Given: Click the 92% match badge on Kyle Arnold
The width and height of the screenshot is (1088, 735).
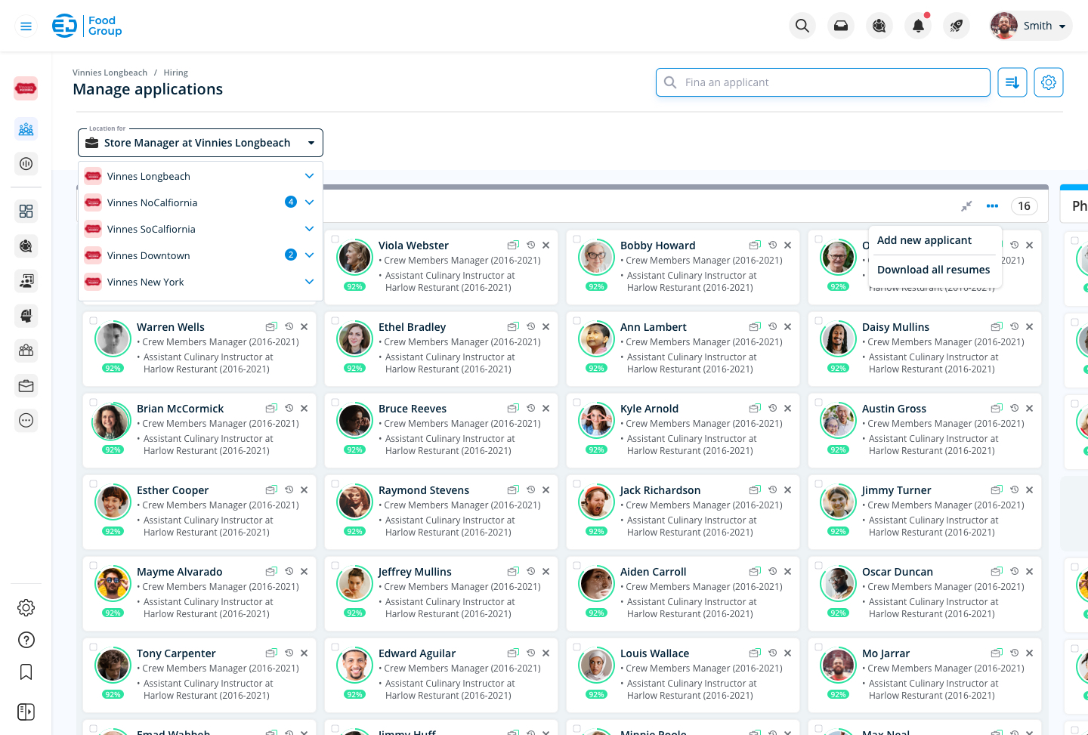Looking at the screenshot, I should tap(596, 449).
